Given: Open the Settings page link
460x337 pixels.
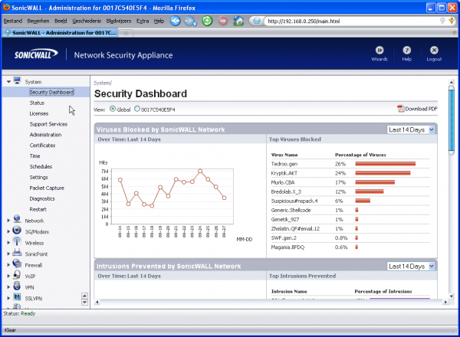Looking at the screenshot, I should 38,177.
